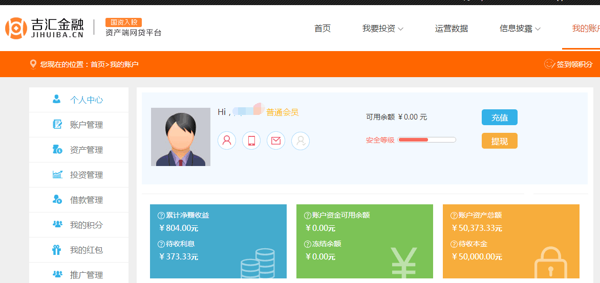This screenshot has height=283, width=600.
Task: Select 账户管理 in the left sidebar
Action: pos(86,125)
